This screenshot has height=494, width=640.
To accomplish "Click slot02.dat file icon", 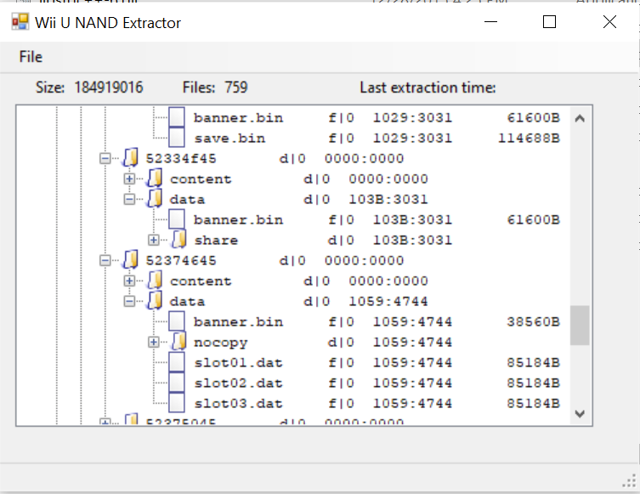I will coord(177,382).
